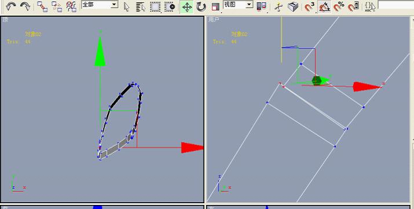Activate the Select and Link tool
The height and width of the screenshot is (209, 414).
tap(42, 6)
